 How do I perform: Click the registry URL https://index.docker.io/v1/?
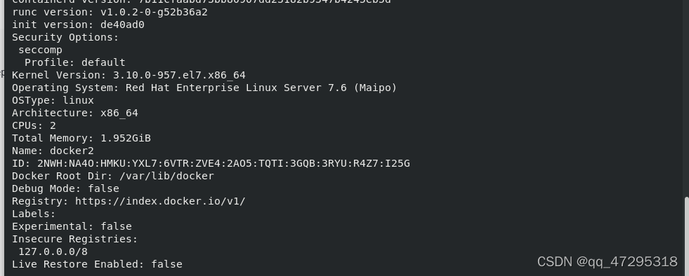click(x=160, y=201)
